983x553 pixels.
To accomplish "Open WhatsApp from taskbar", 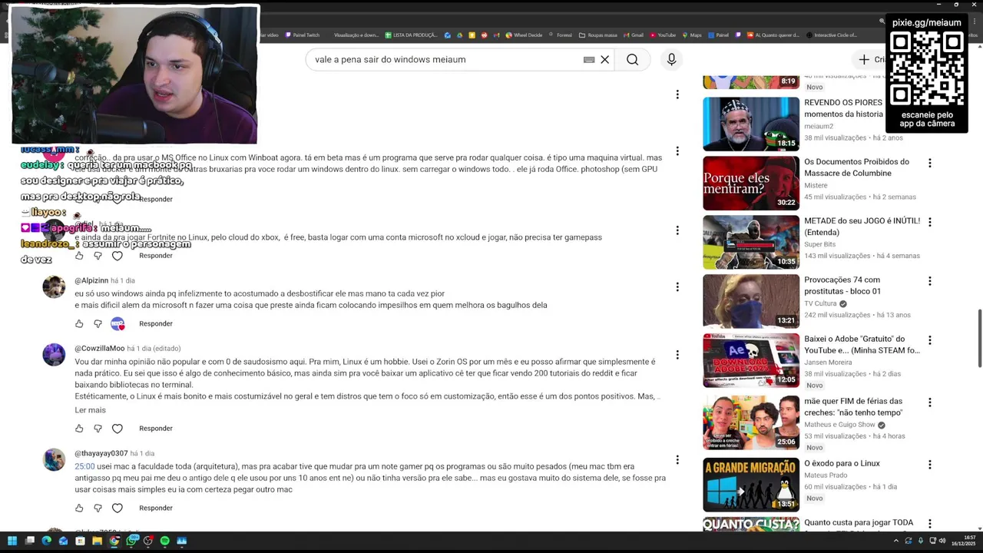I will pyautogui.click(x=131, y=541).
